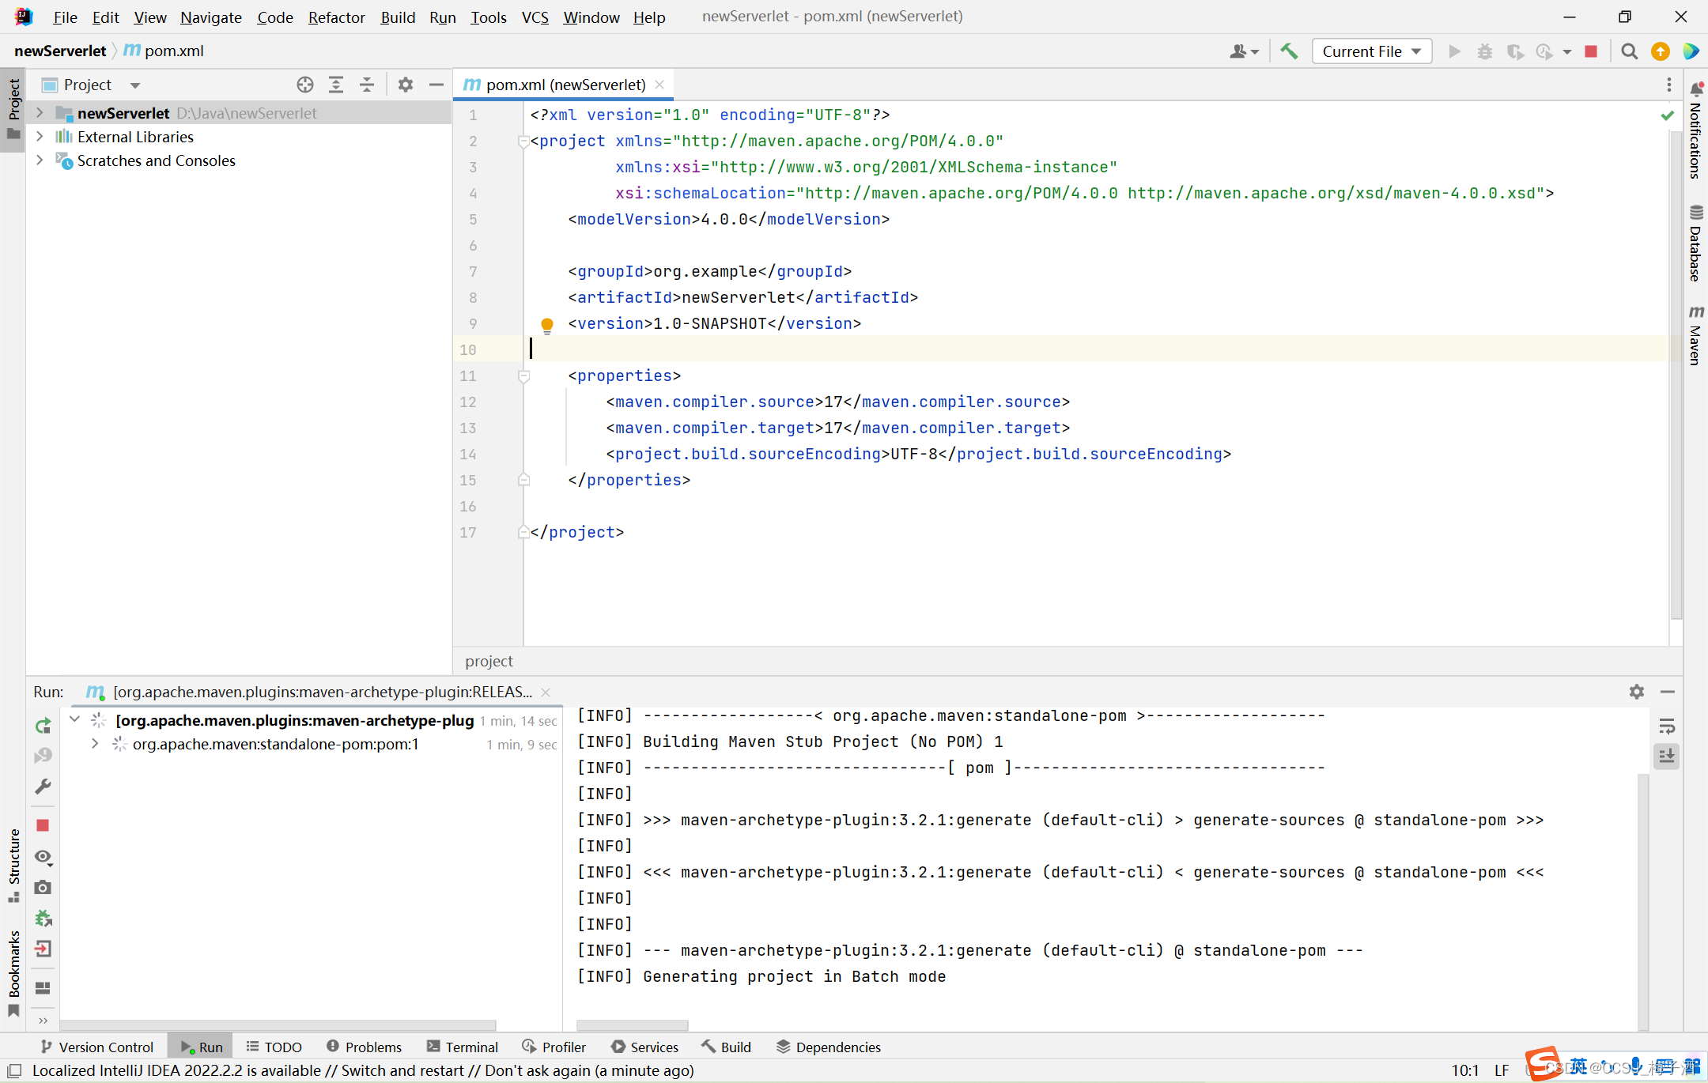Viewport: 1708px width, 1083px height.
Task: Click the Build project hammer icon
Action: point(1289,51)
